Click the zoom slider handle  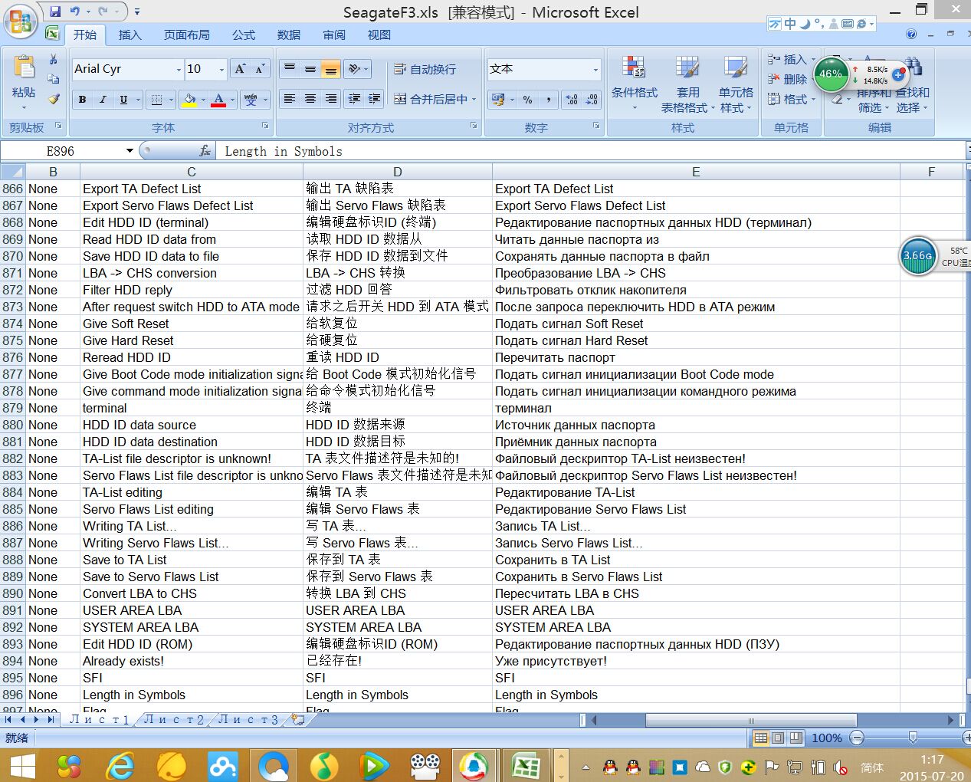[913, 738]
